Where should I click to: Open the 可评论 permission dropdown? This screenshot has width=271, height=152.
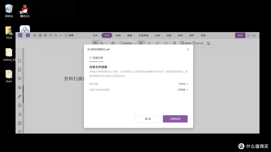(x=183, y=84)
